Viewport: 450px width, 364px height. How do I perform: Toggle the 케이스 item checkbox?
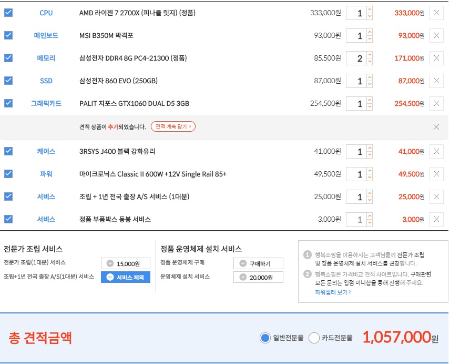(x=8, y=151)
